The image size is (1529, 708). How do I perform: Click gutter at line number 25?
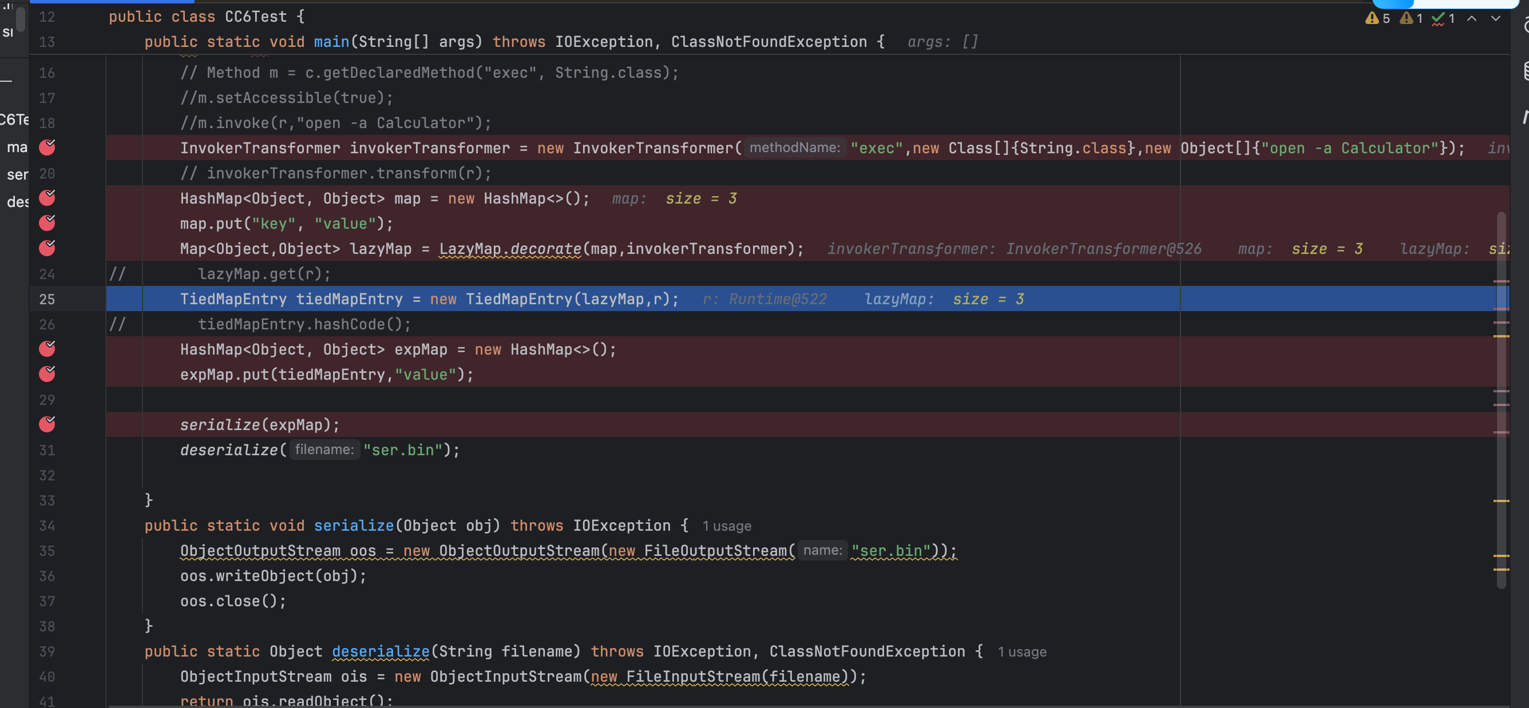point(47,299)
